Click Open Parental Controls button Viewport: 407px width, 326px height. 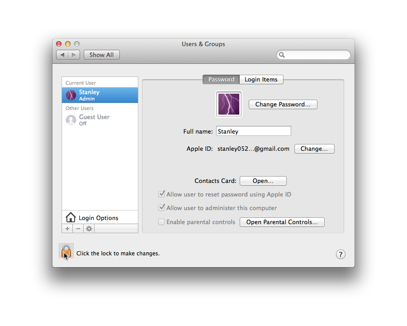(282, 222)
